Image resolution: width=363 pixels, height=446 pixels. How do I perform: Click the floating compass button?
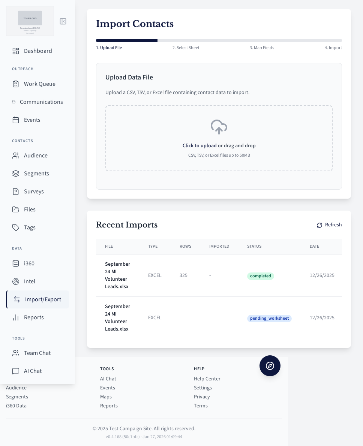[x=270, y=366]
